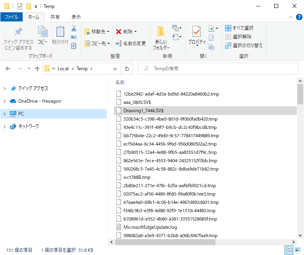Screen dimensions: 304x255
Task: Click Select none (選択解除)
Action: [x=238, y=37]
